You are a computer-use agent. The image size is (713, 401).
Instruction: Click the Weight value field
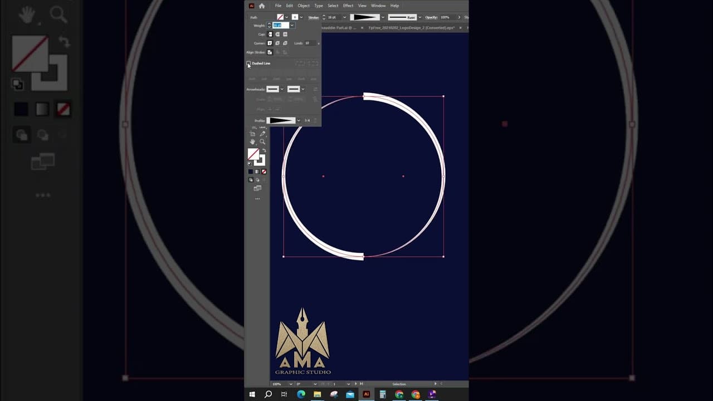tap(281, 26)
